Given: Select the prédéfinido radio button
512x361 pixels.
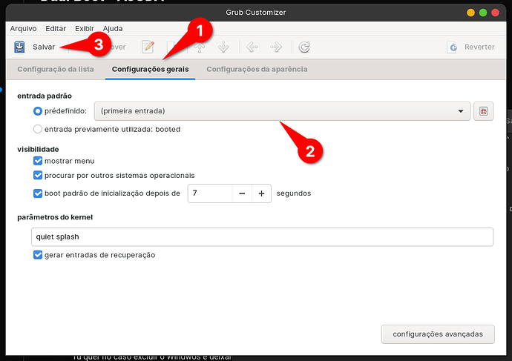Looking at the screenshot, I should [38, 111].
